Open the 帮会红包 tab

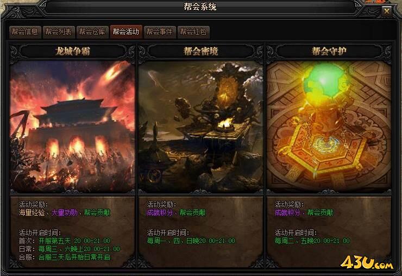pos(193,32)
